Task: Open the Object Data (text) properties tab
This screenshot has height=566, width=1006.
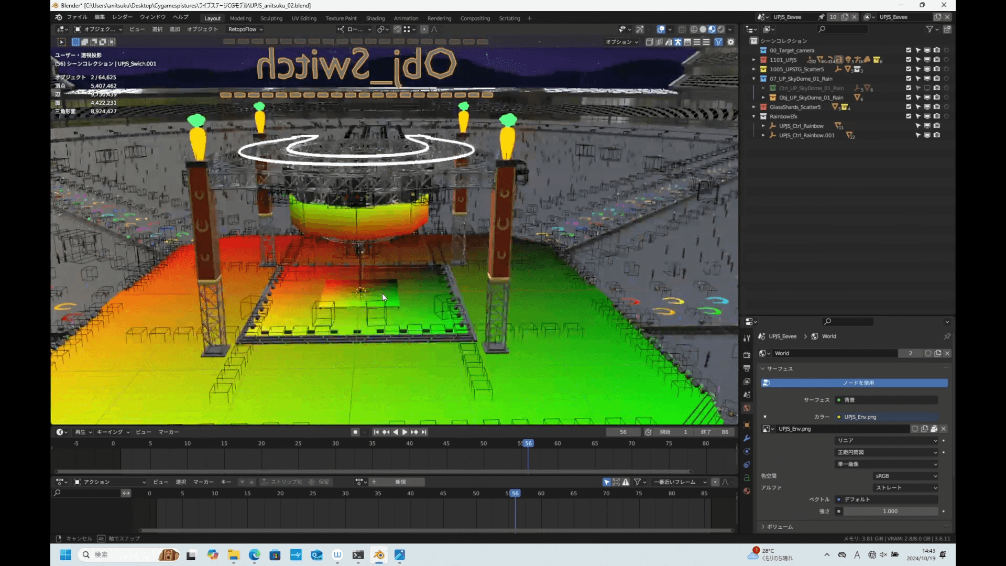Action: (747, 478)
